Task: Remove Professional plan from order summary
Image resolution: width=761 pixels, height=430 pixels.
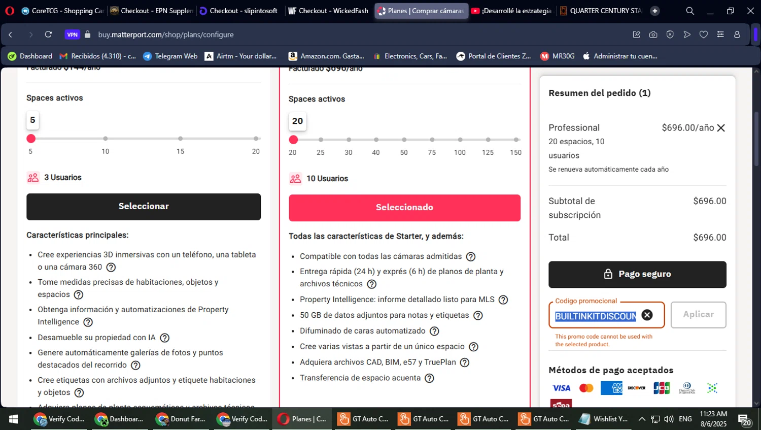Action: (x=721, y=128)
